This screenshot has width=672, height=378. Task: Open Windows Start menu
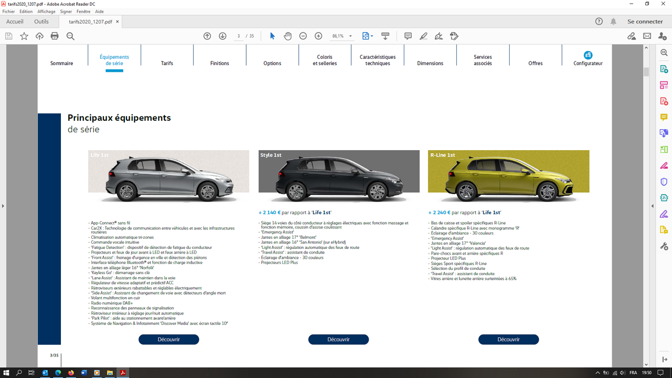point(6,373)
